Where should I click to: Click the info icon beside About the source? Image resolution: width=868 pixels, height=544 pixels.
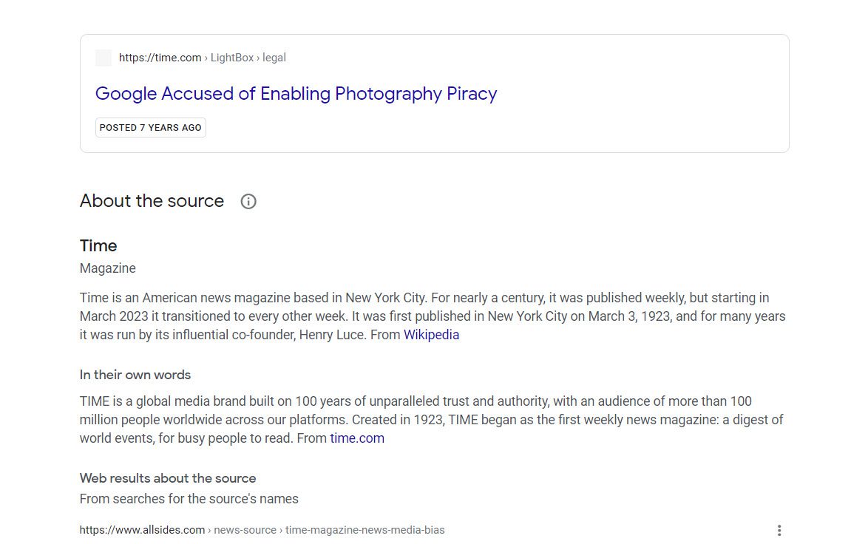pos(248,201)
